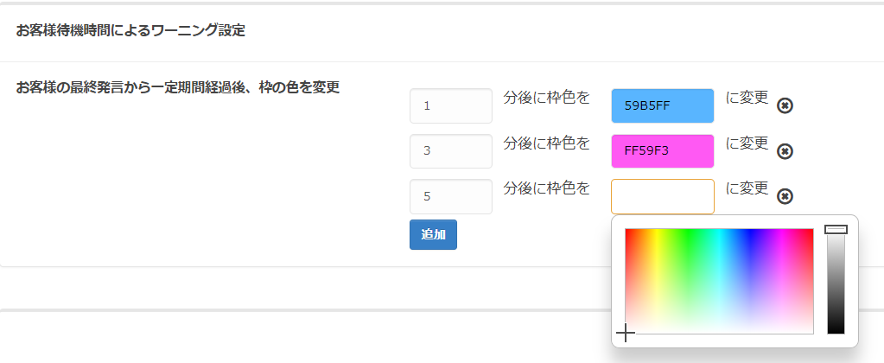Open the 59B5FF blue color field
This screenshot has width=884, height=363.
(x=663, y=105)
